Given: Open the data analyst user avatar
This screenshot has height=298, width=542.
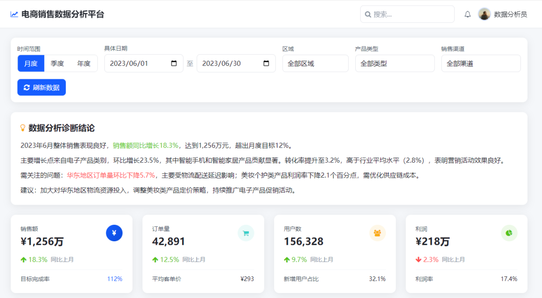Looking at the screenshot, I should click(484, 14).
